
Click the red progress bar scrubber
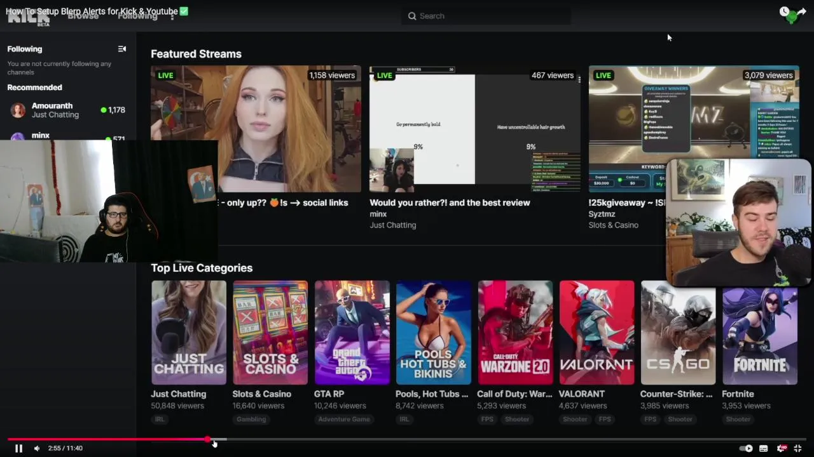(x=208, y=439)
